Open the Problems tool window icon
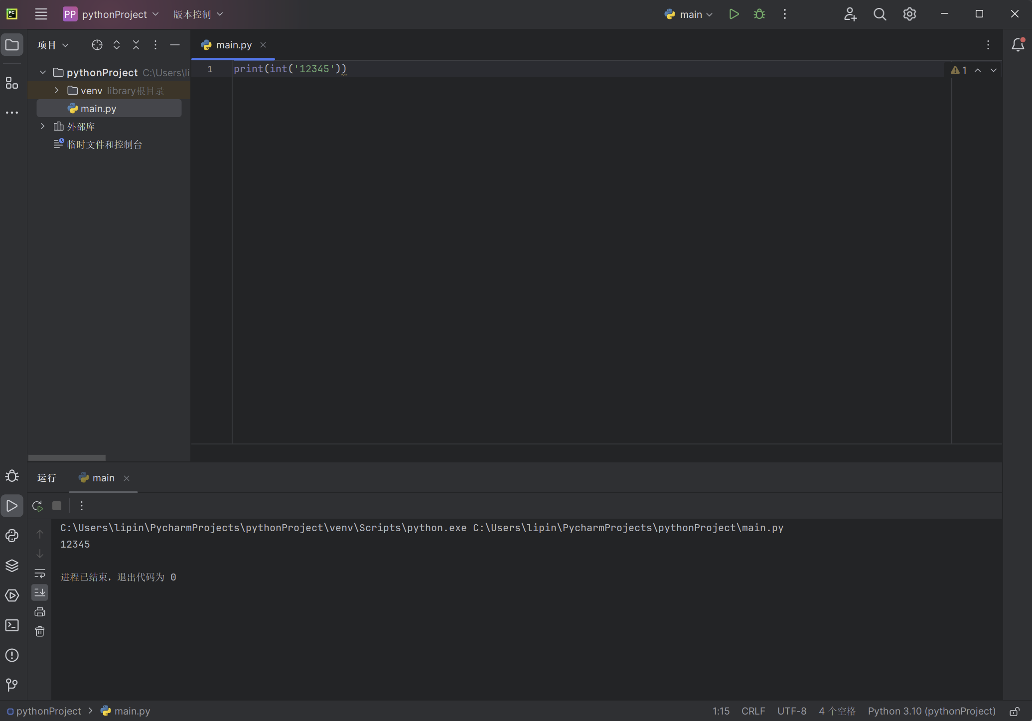This screenshot has width=1032, height=721. 12,655
